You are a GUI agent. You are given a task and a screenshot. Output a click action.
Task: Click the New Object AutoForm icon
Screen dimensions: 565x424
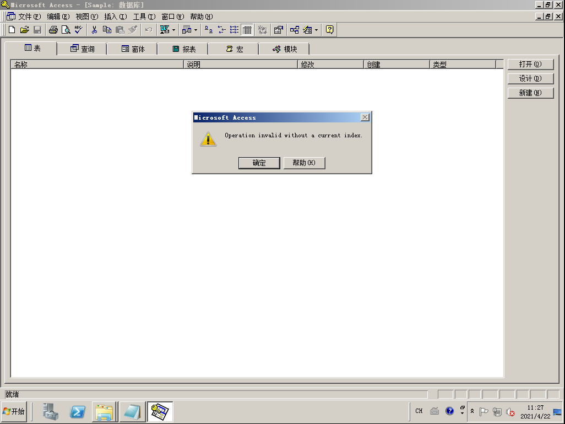[x=307, y=30]
